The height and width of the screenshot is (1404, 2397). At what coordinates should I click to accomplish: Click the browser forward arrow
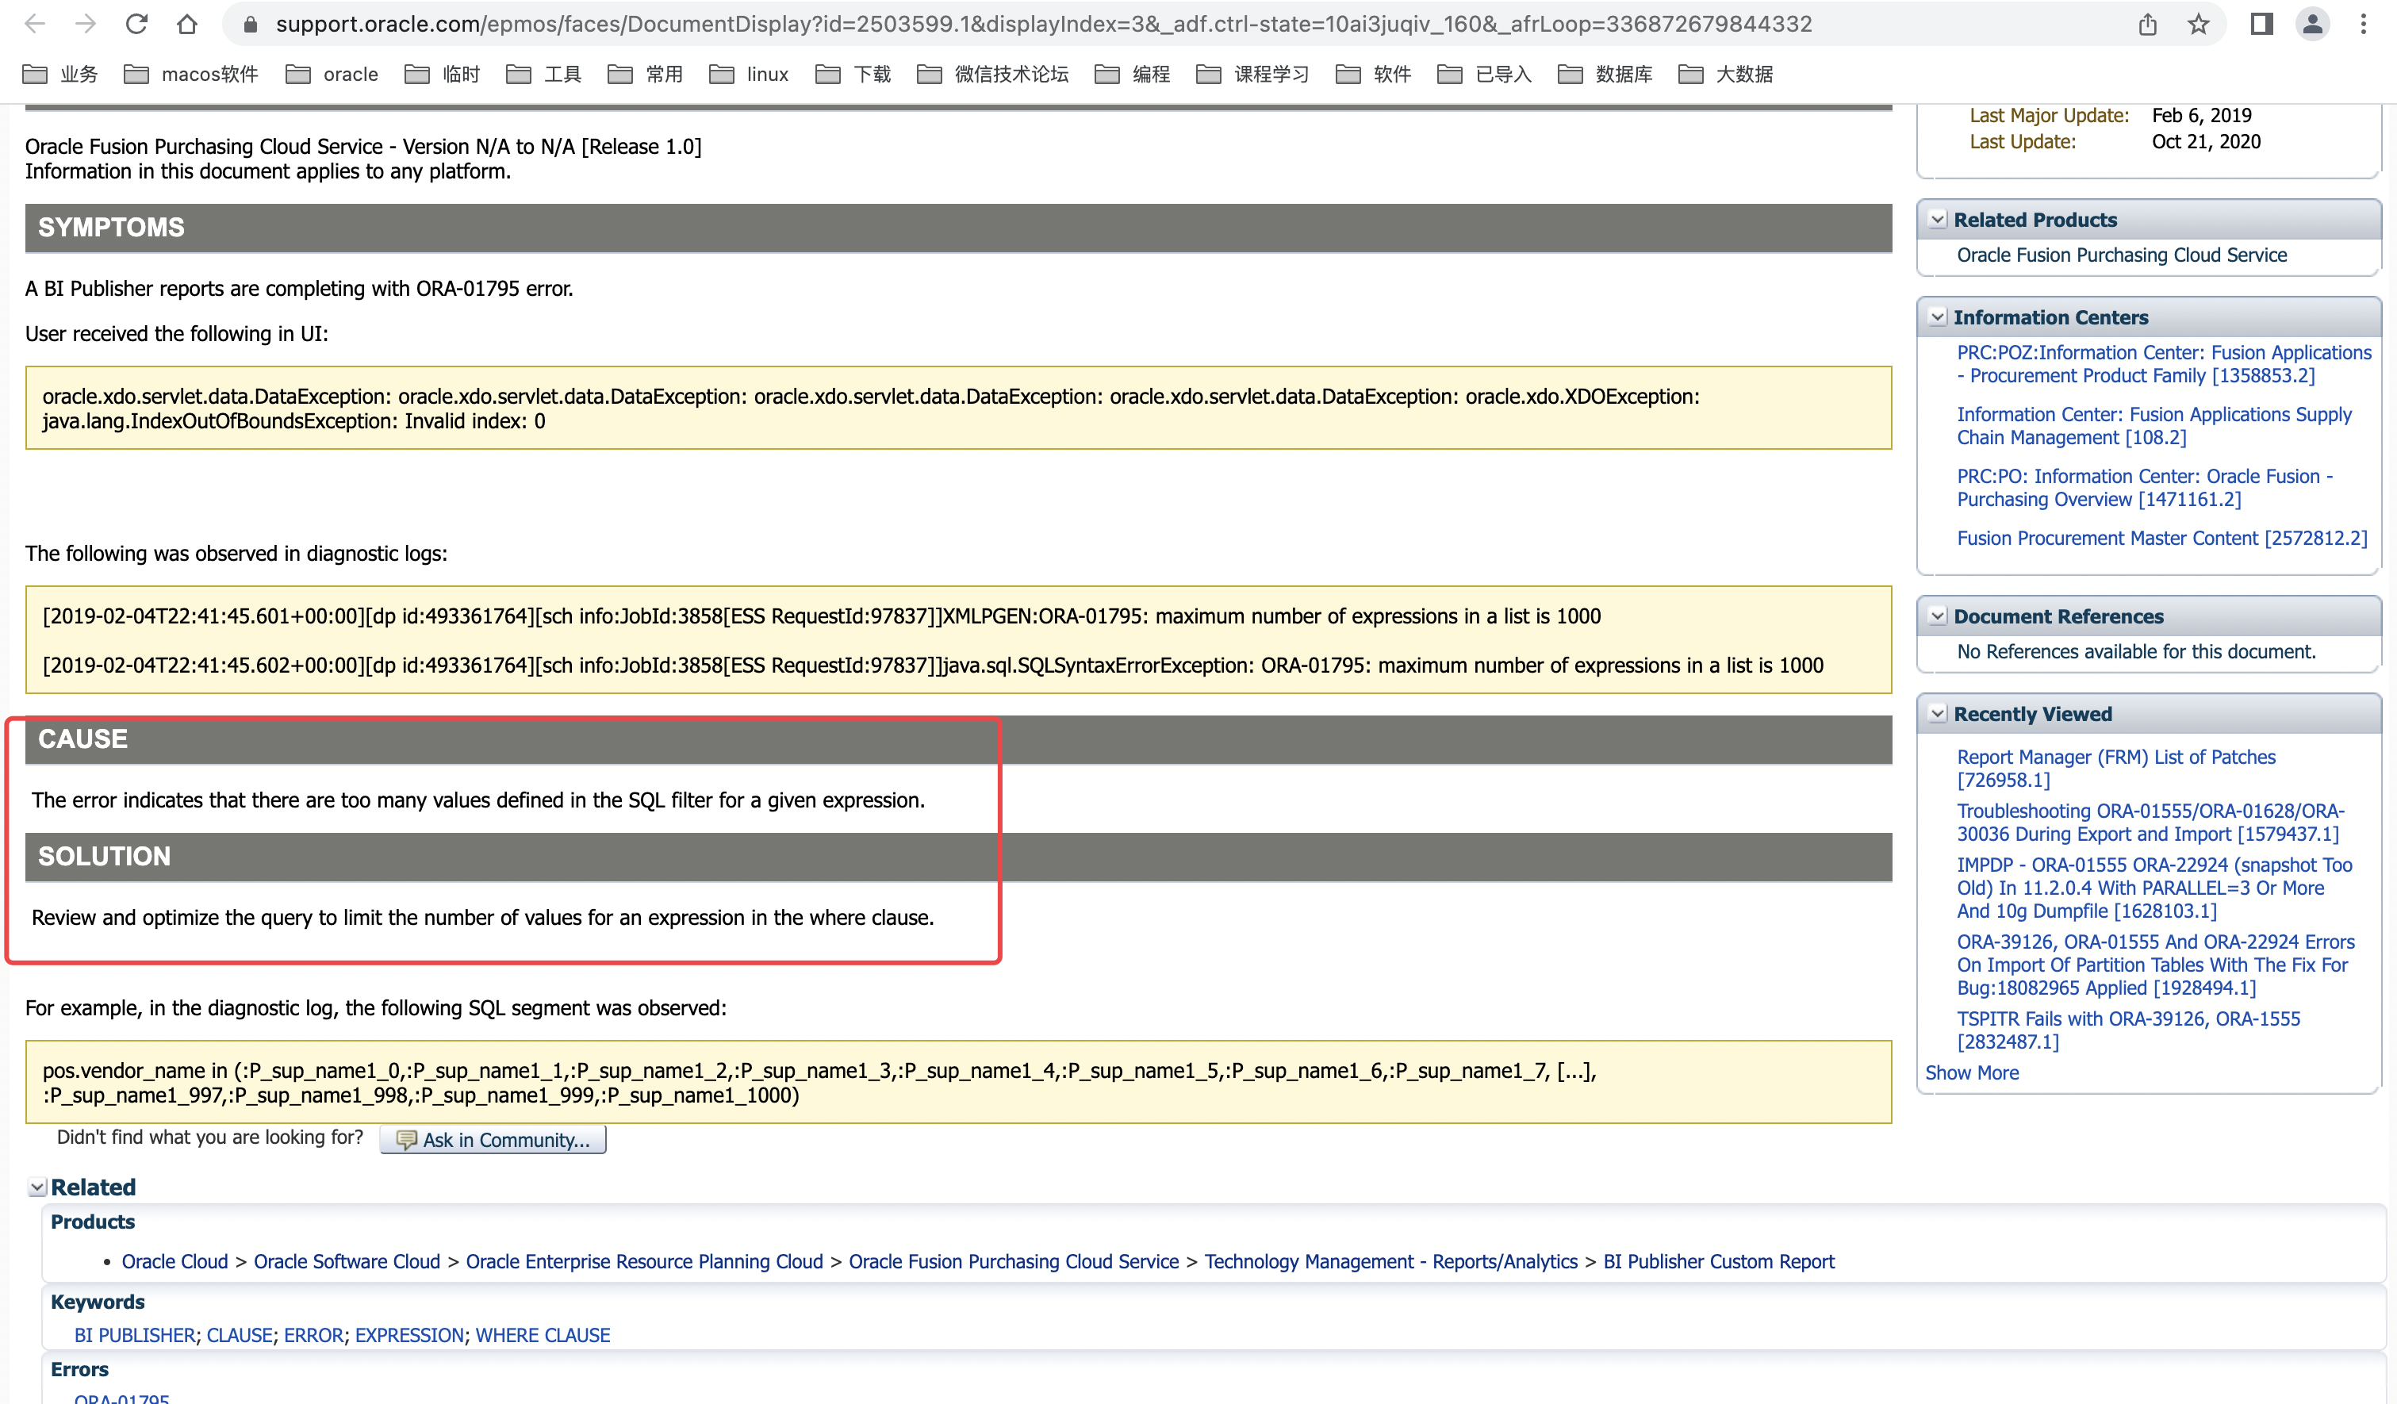(x=86, y=24)
